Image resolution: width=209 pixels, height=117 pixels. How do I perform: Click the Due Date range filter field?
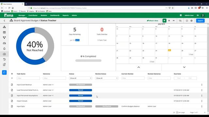pyautogui.click(x=185, y=78)
